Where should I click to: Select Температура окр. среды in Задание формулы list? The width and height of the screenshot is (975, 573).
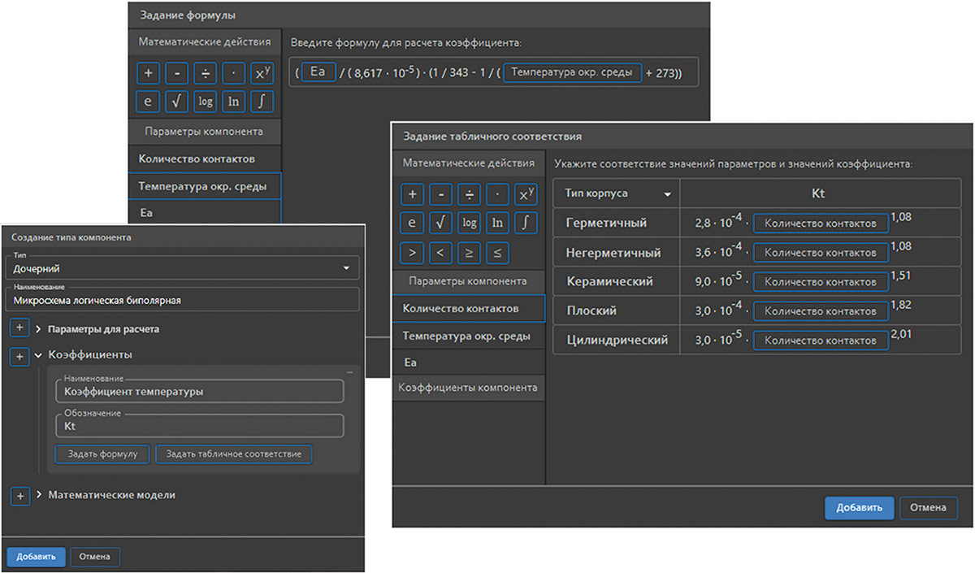click(x=202, y=186)
